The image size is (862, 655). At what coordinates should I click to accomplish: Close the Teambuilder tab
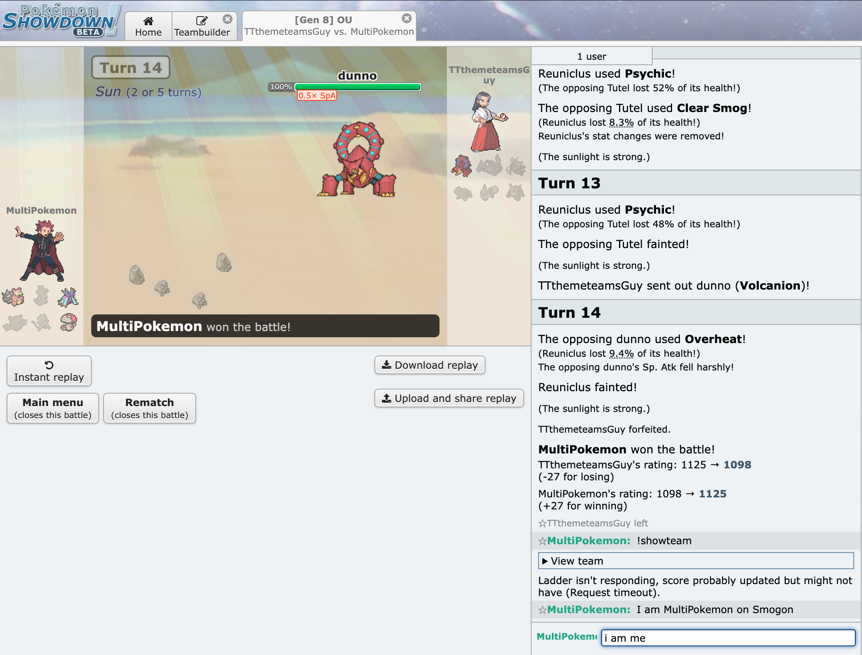coord(227,19)
